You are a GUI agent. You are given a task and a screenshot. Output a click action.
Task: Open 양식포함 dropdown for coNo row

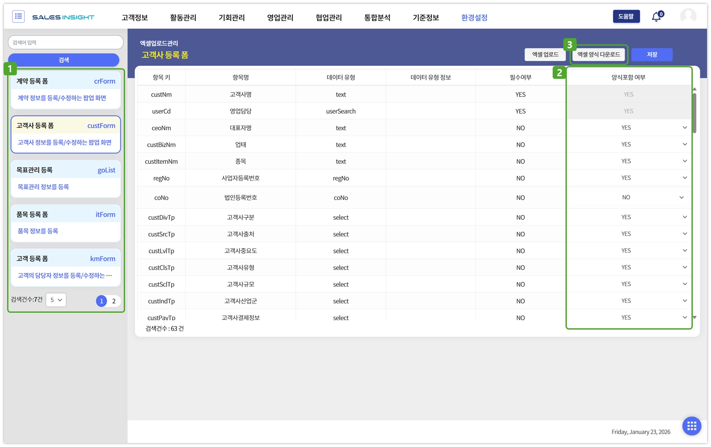coord(629,198)
